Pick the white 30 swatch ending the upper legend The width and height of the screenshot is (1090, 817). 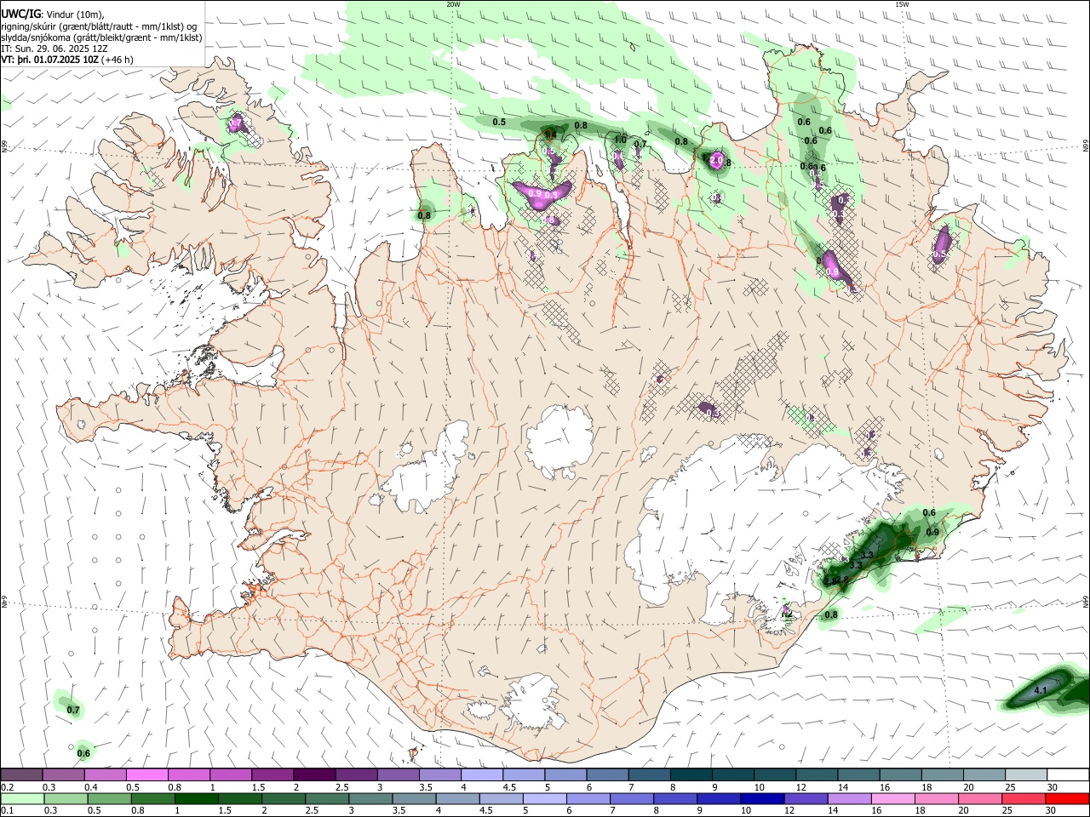1068,775
